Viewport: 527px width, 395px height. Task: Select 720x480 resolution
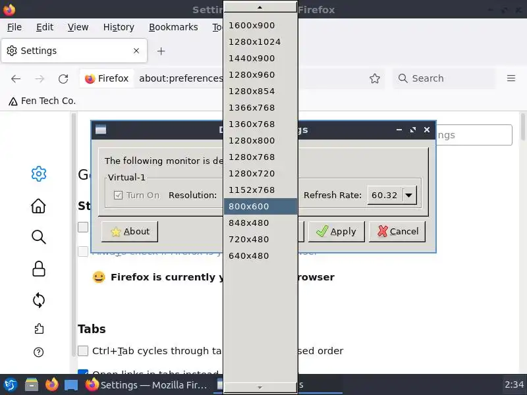[x=260, y=240]
